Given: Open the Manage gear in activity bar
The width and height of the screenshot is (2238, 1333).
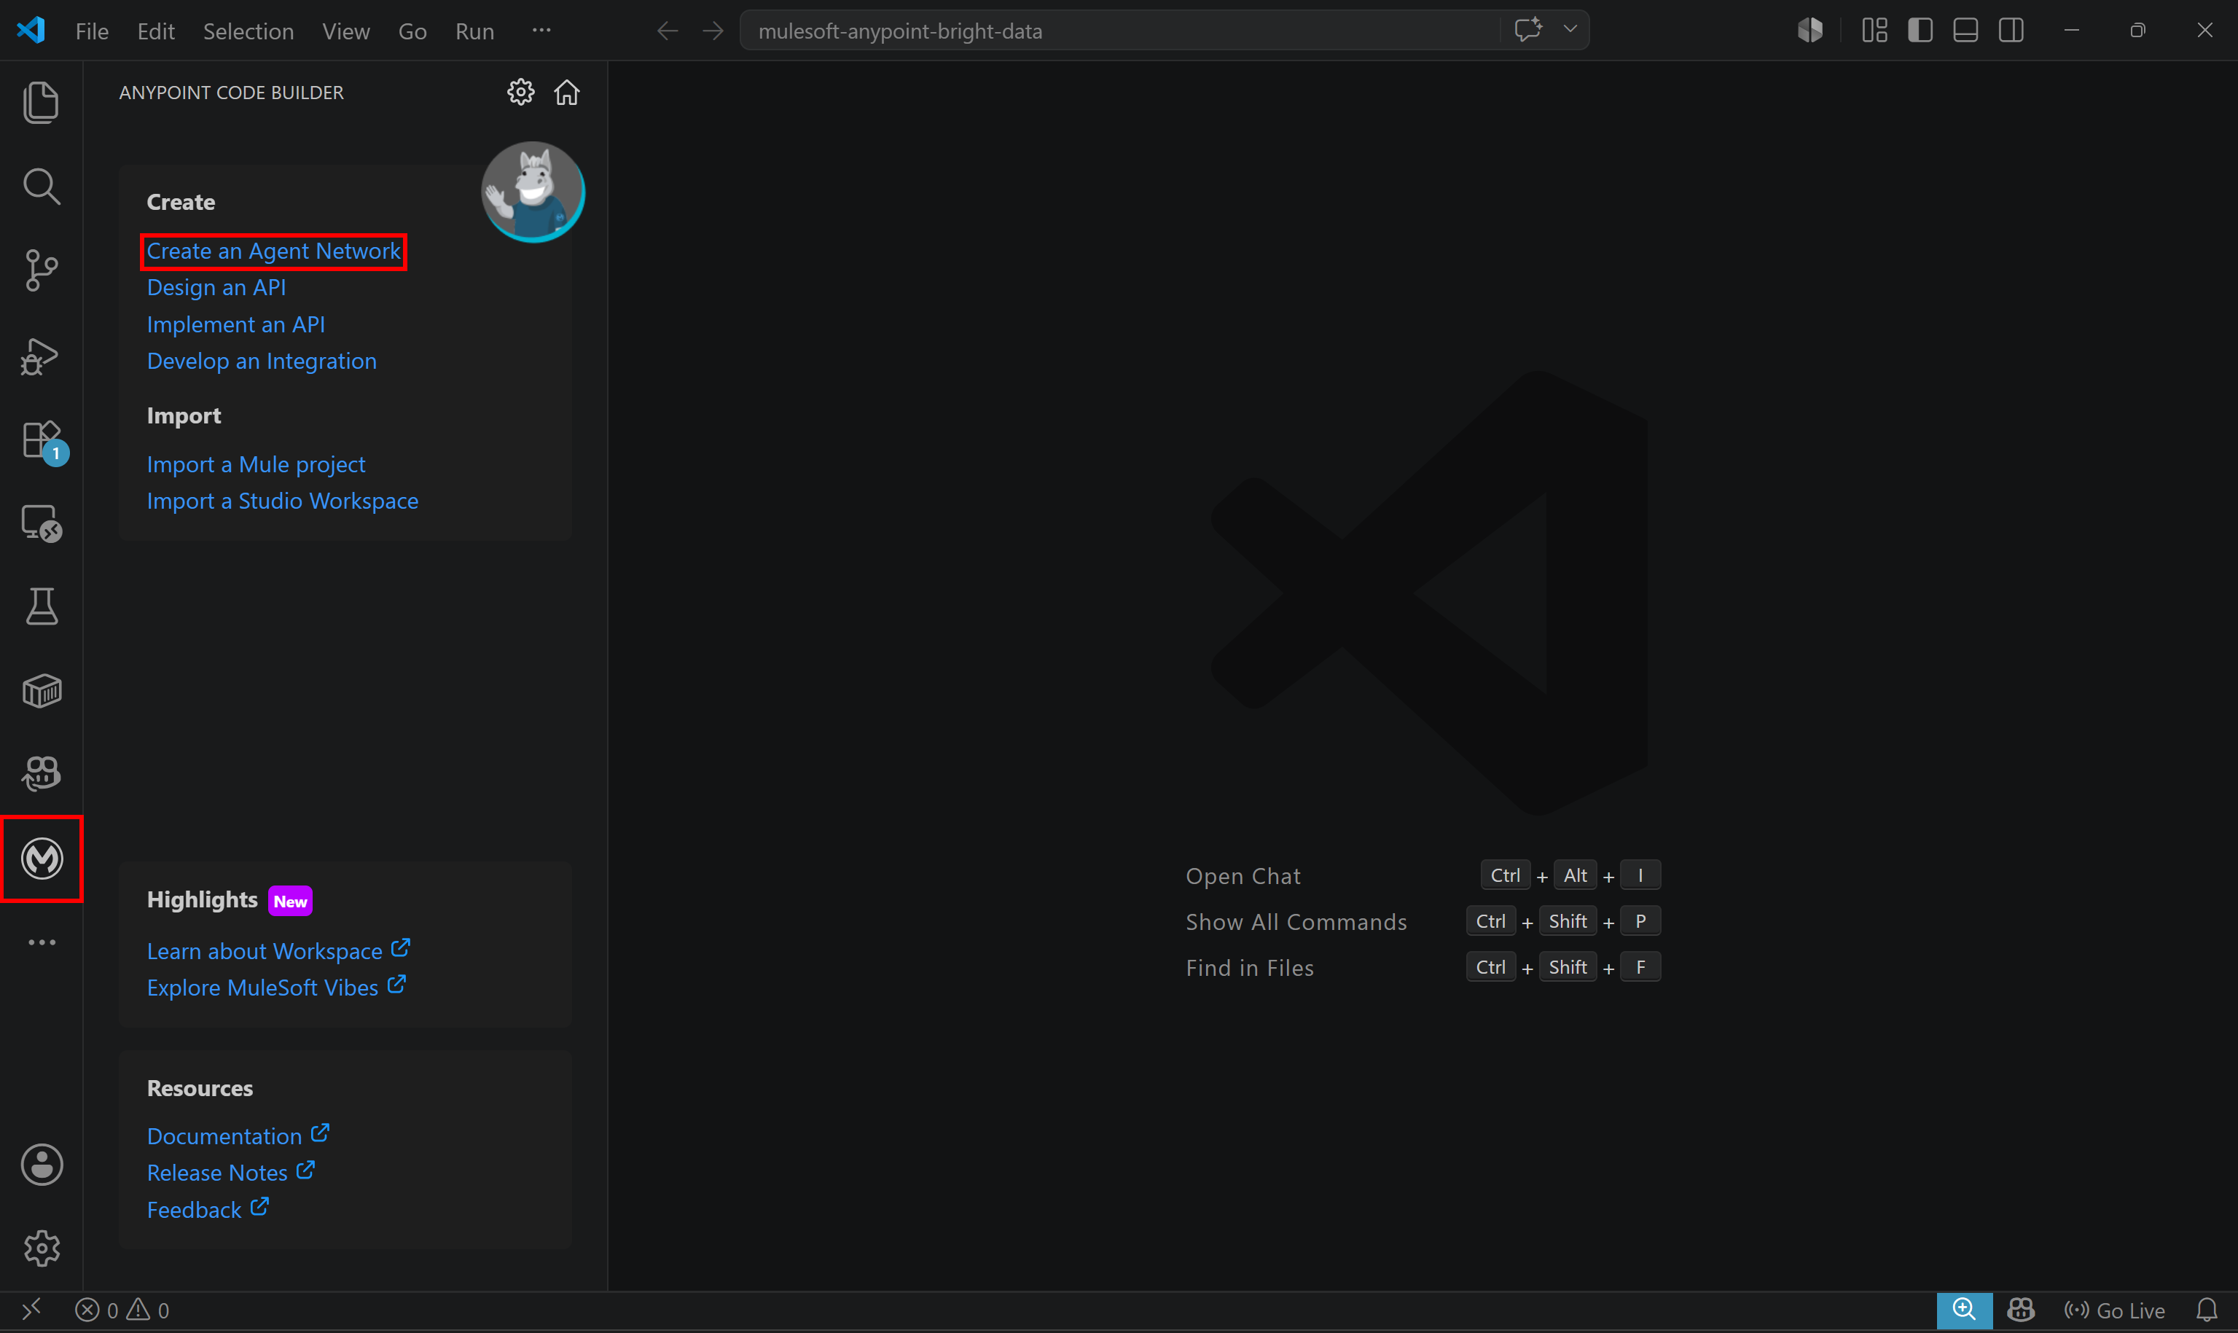Looking at the screenshot, I should pyautogui.click(x=42, y=1248).
